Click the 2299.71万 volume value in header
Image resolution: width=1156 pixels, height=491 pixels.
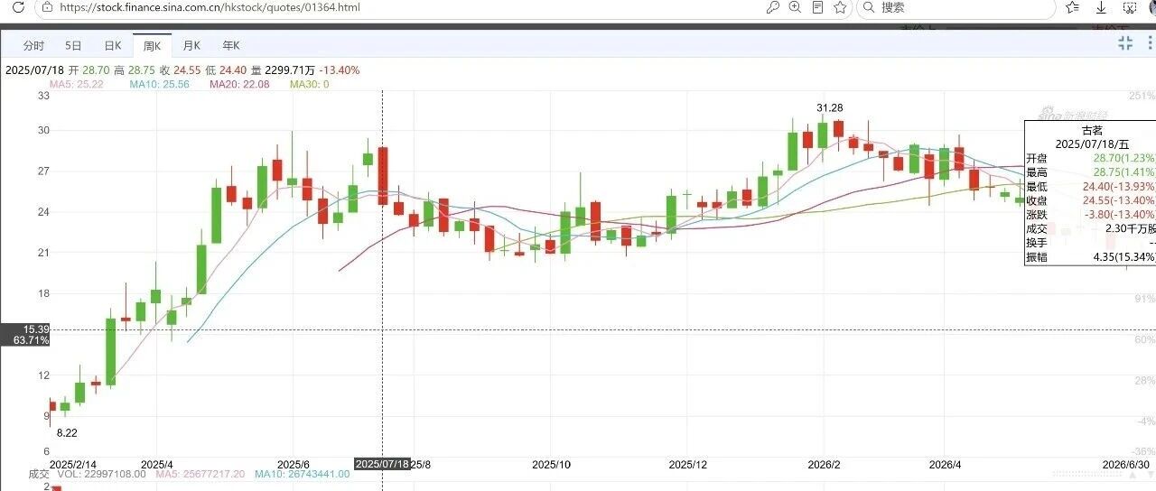point(290,69)
